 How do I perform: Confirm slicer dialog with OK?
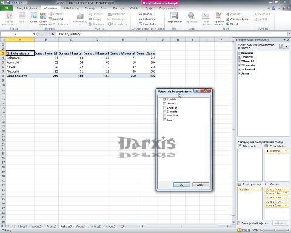click(x=181, y=184)
